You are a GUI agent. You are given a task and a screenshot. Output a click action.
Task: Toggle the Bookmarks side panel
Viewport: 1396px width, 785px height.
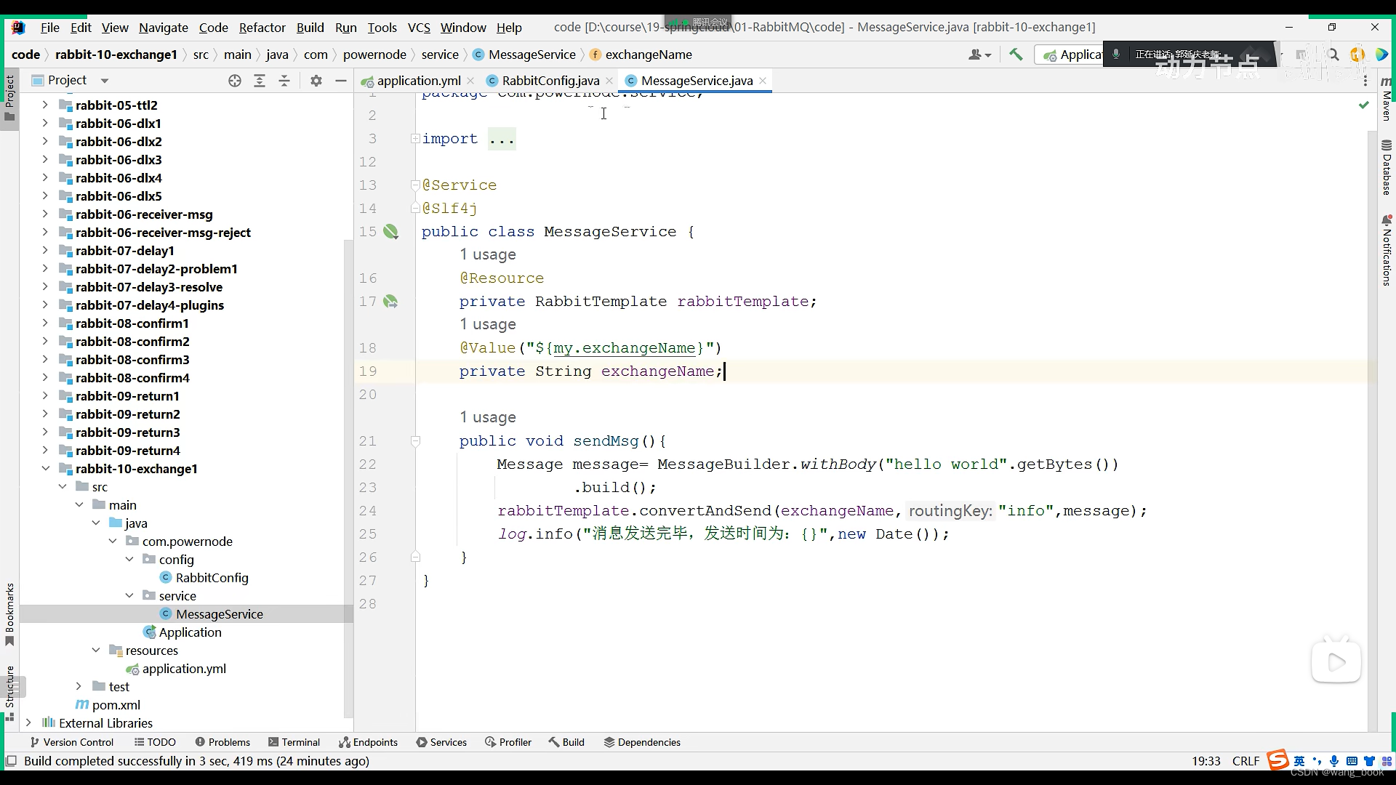[9, 614]
